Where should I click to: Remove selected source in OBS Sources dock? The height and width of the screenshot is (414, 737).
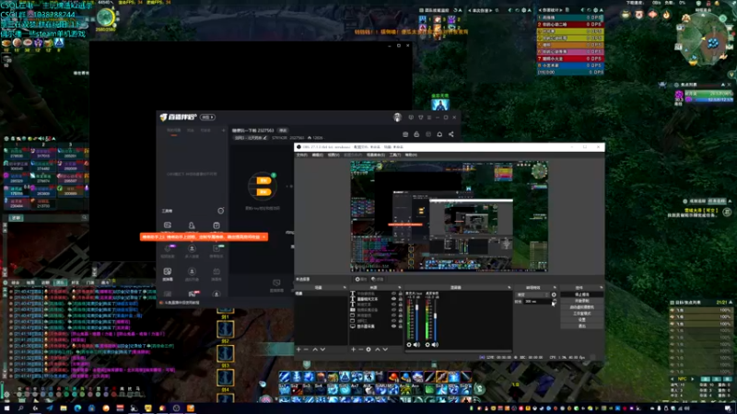(x=361, y=350)
